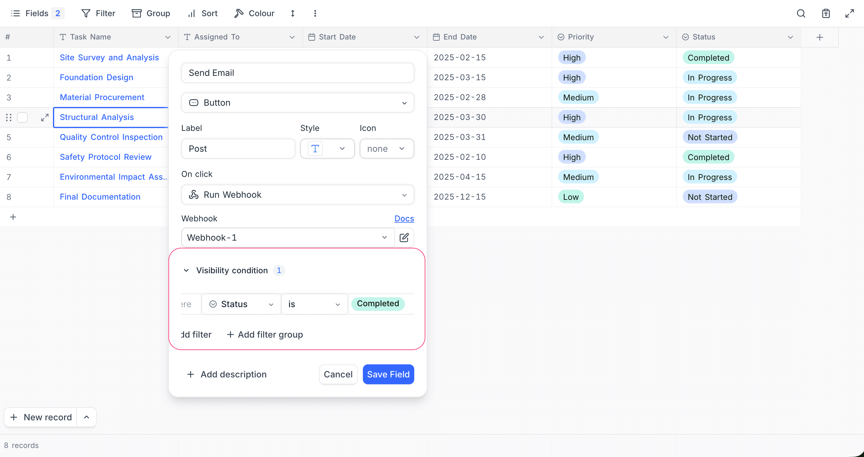Screen dimensions: 864x457
Task: Expand the Structural Analysis record
Action: click(x=45, y=118)
